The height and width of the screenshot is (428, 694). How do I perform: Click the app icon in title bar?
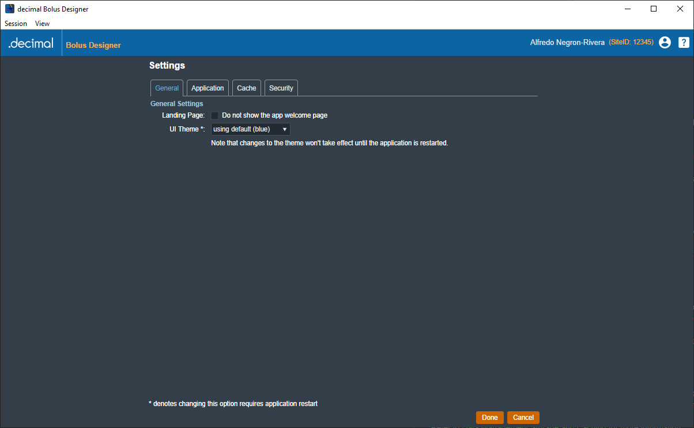point(9,9)
